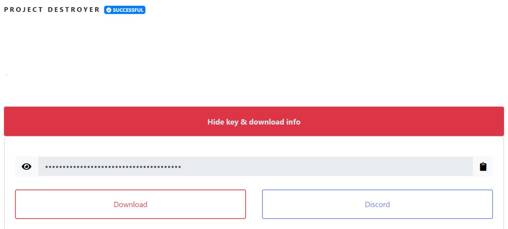Click the red outlined Download button
The image size is (508, 229).
[x=131, y=204]
